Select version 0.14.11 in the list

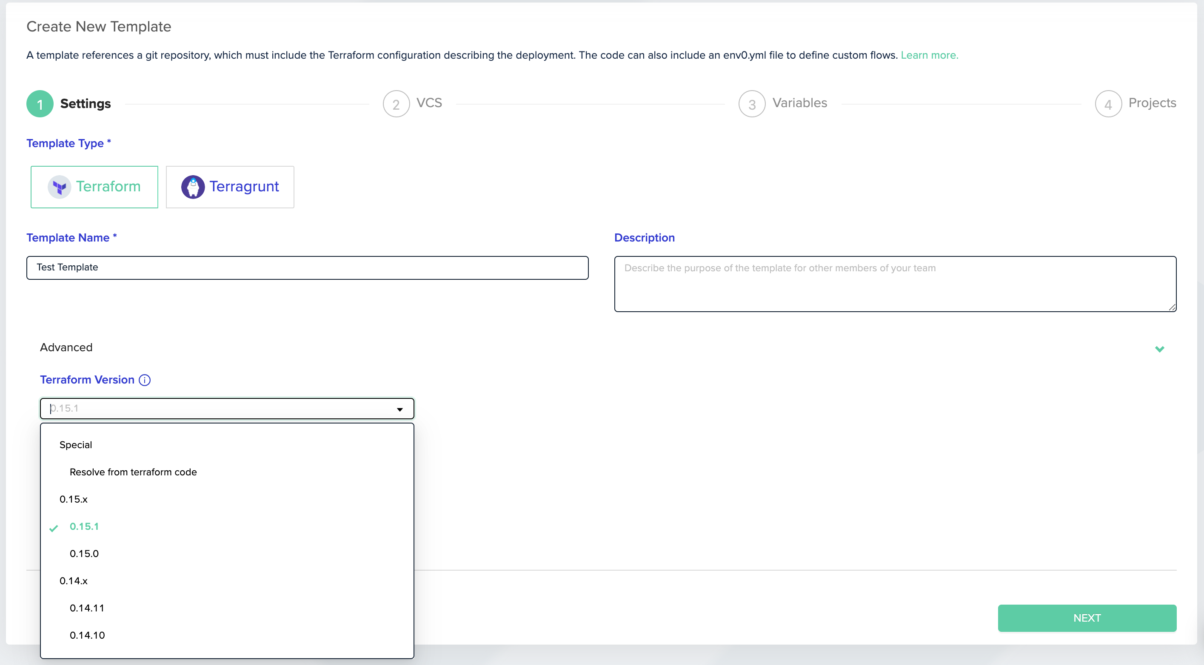click(87, 608)
